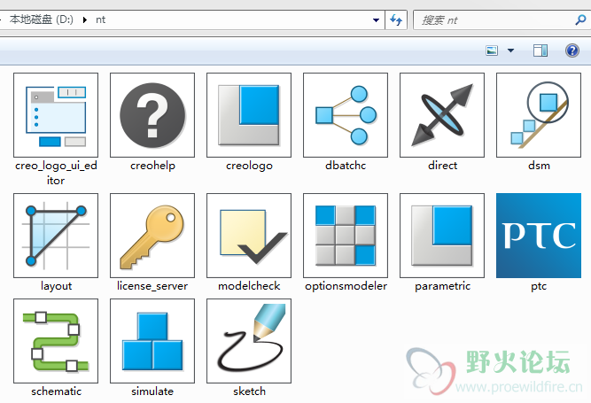Select the dsm file name
Image resolution: width=591 pixels, height=403 pixels.
[539, 166]
